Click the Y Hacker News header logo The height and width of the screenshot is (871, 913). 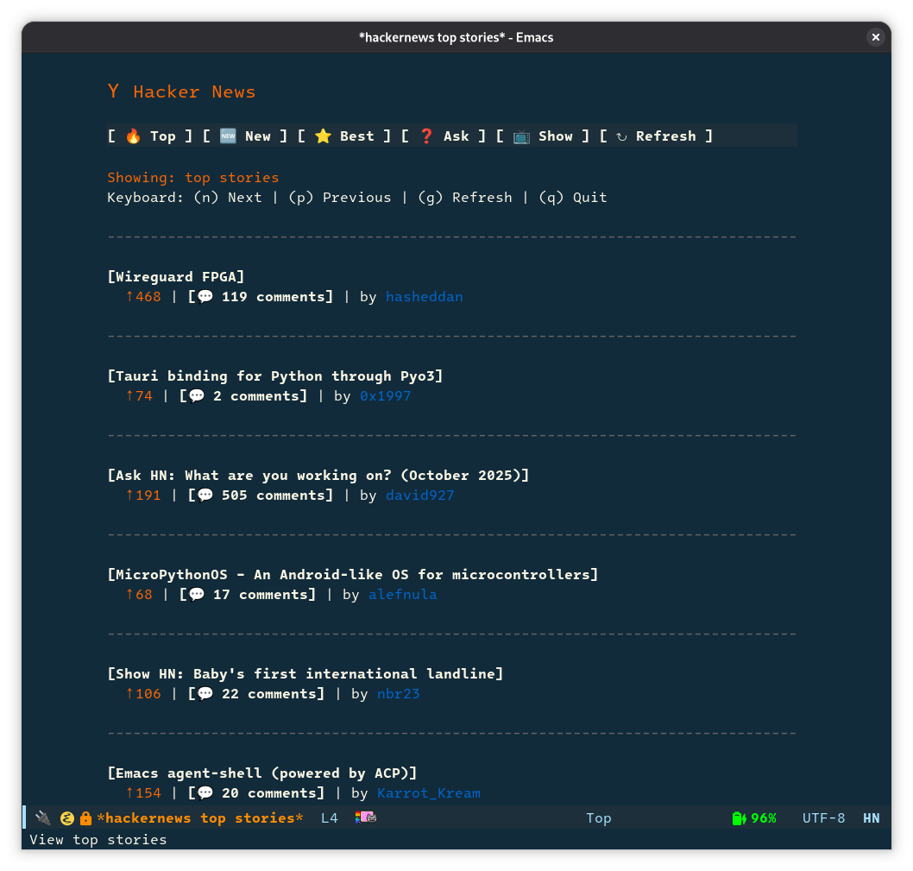[x=181, y=92]
